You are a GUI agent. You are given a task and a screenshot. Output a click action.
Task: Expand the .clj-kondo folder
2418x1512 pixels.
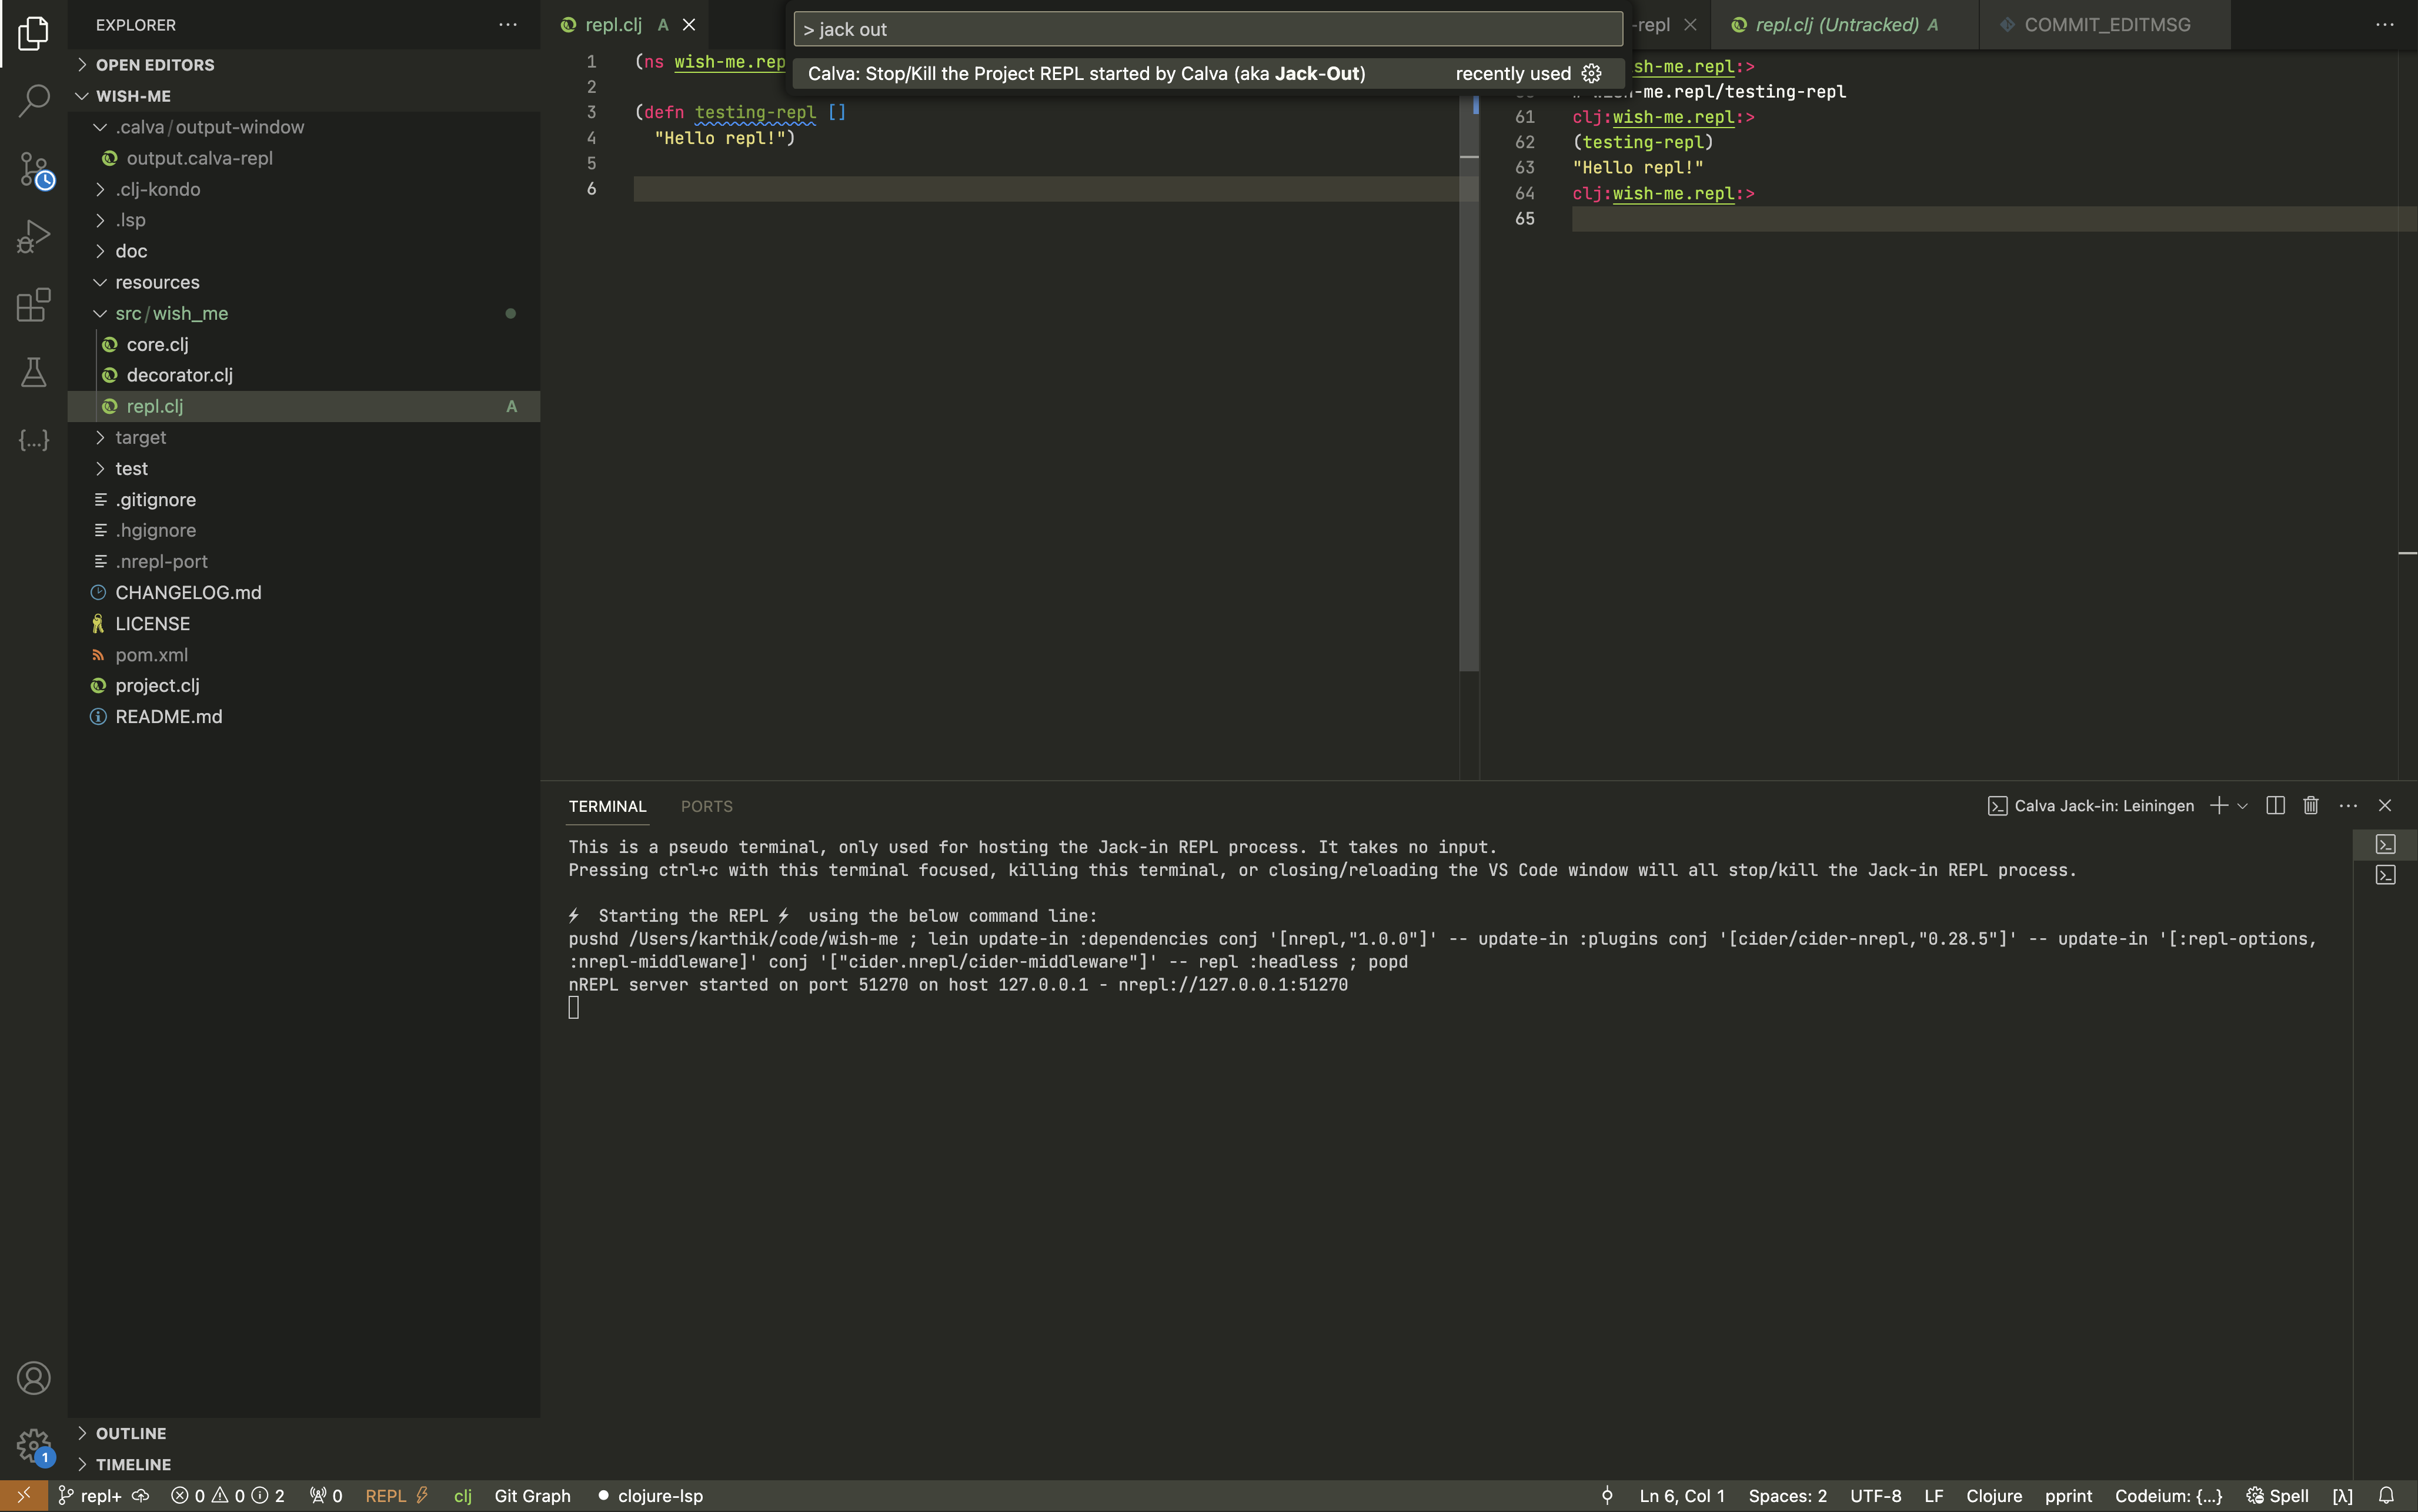(304, 189)
